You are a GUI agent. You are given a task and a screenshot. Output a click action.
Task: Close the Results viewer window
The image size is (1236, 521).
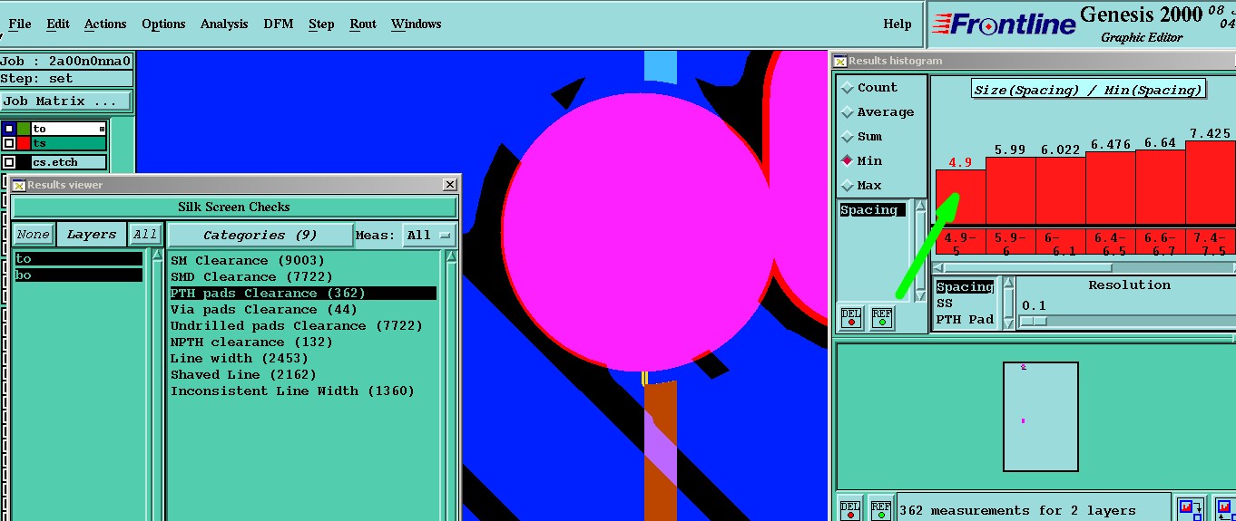pos(449,184)
